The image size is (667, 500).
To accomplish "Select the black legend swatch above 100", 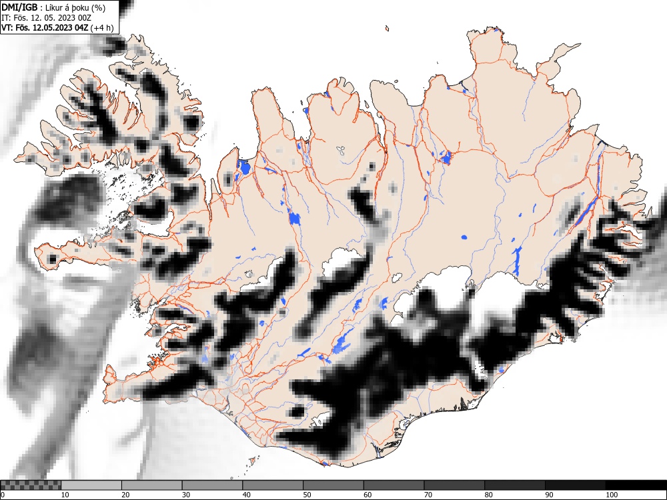I will (636, 485).
